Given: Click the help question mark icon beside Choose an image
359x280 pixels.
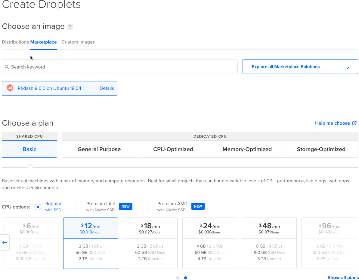Looking at the screenshot, I should click(70, 27).
